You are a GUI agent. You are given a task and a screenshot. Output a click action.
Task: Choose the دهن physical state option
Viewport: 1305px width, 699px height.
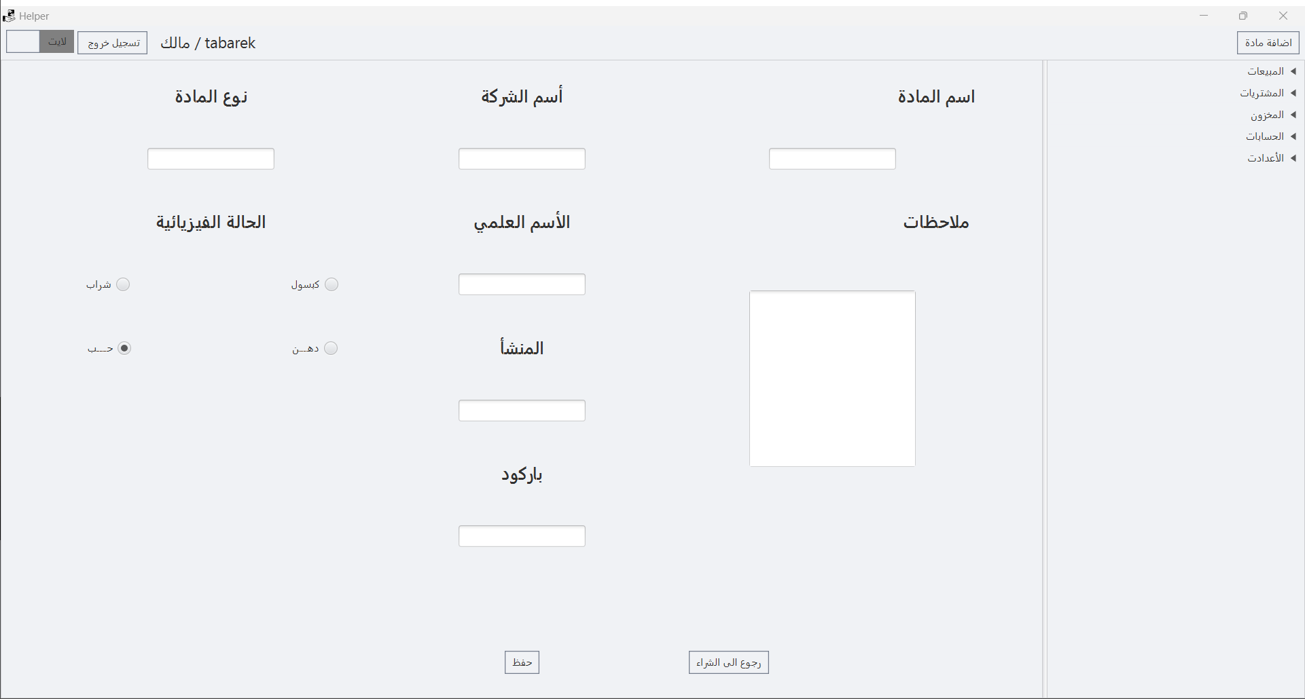coord(330,348)
